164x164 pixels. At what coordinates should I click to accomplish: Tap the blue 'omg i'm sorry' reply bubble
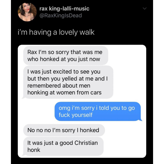98,112
